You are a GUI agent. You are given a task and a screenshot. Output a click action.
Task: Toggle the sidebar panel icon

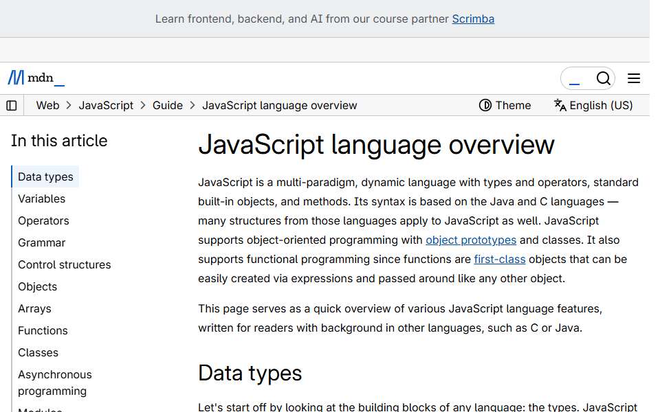click(x=12, y=106)
